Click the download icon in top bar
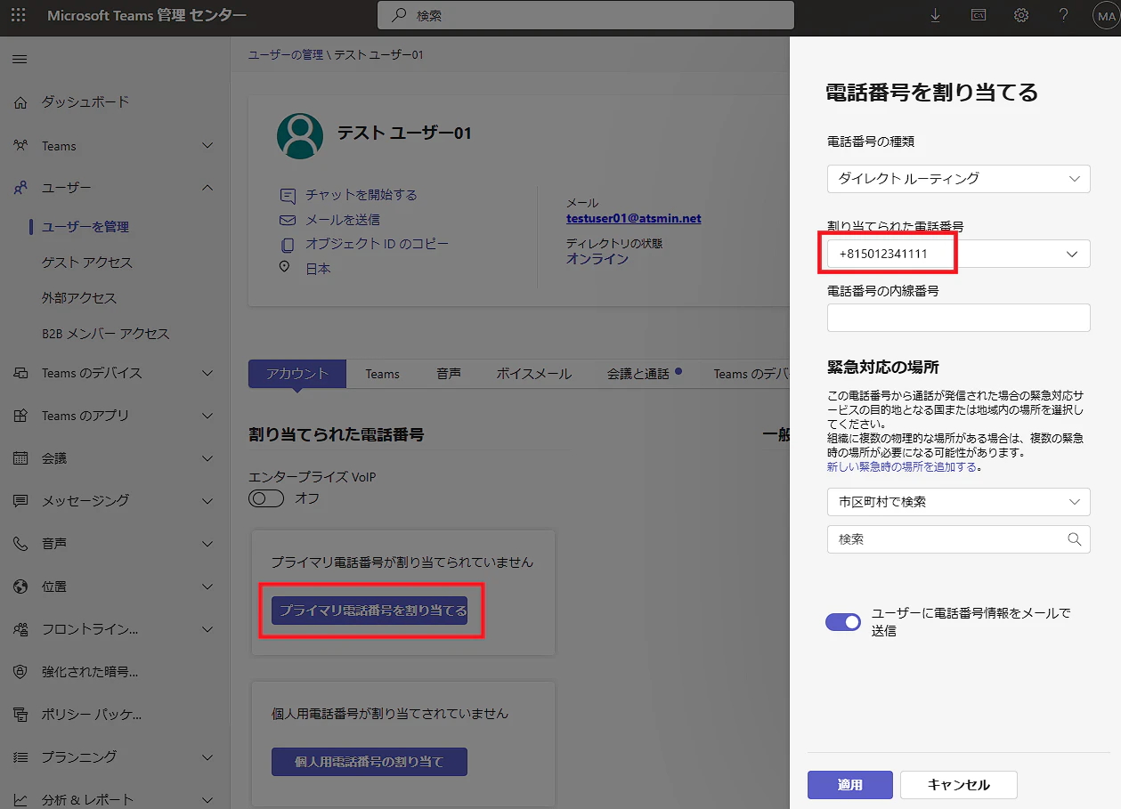This screenshot has width=1121, height=809. [x=935, y=15]
